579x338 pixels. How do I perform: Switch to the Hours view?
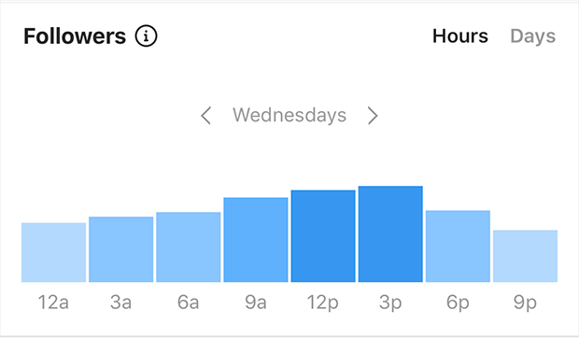[460, 36]
